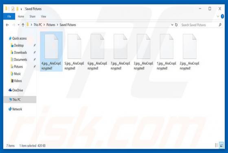
Task: Select file 4.jpg._AiraCropEncrypted!
Action: tap(51, 52)
